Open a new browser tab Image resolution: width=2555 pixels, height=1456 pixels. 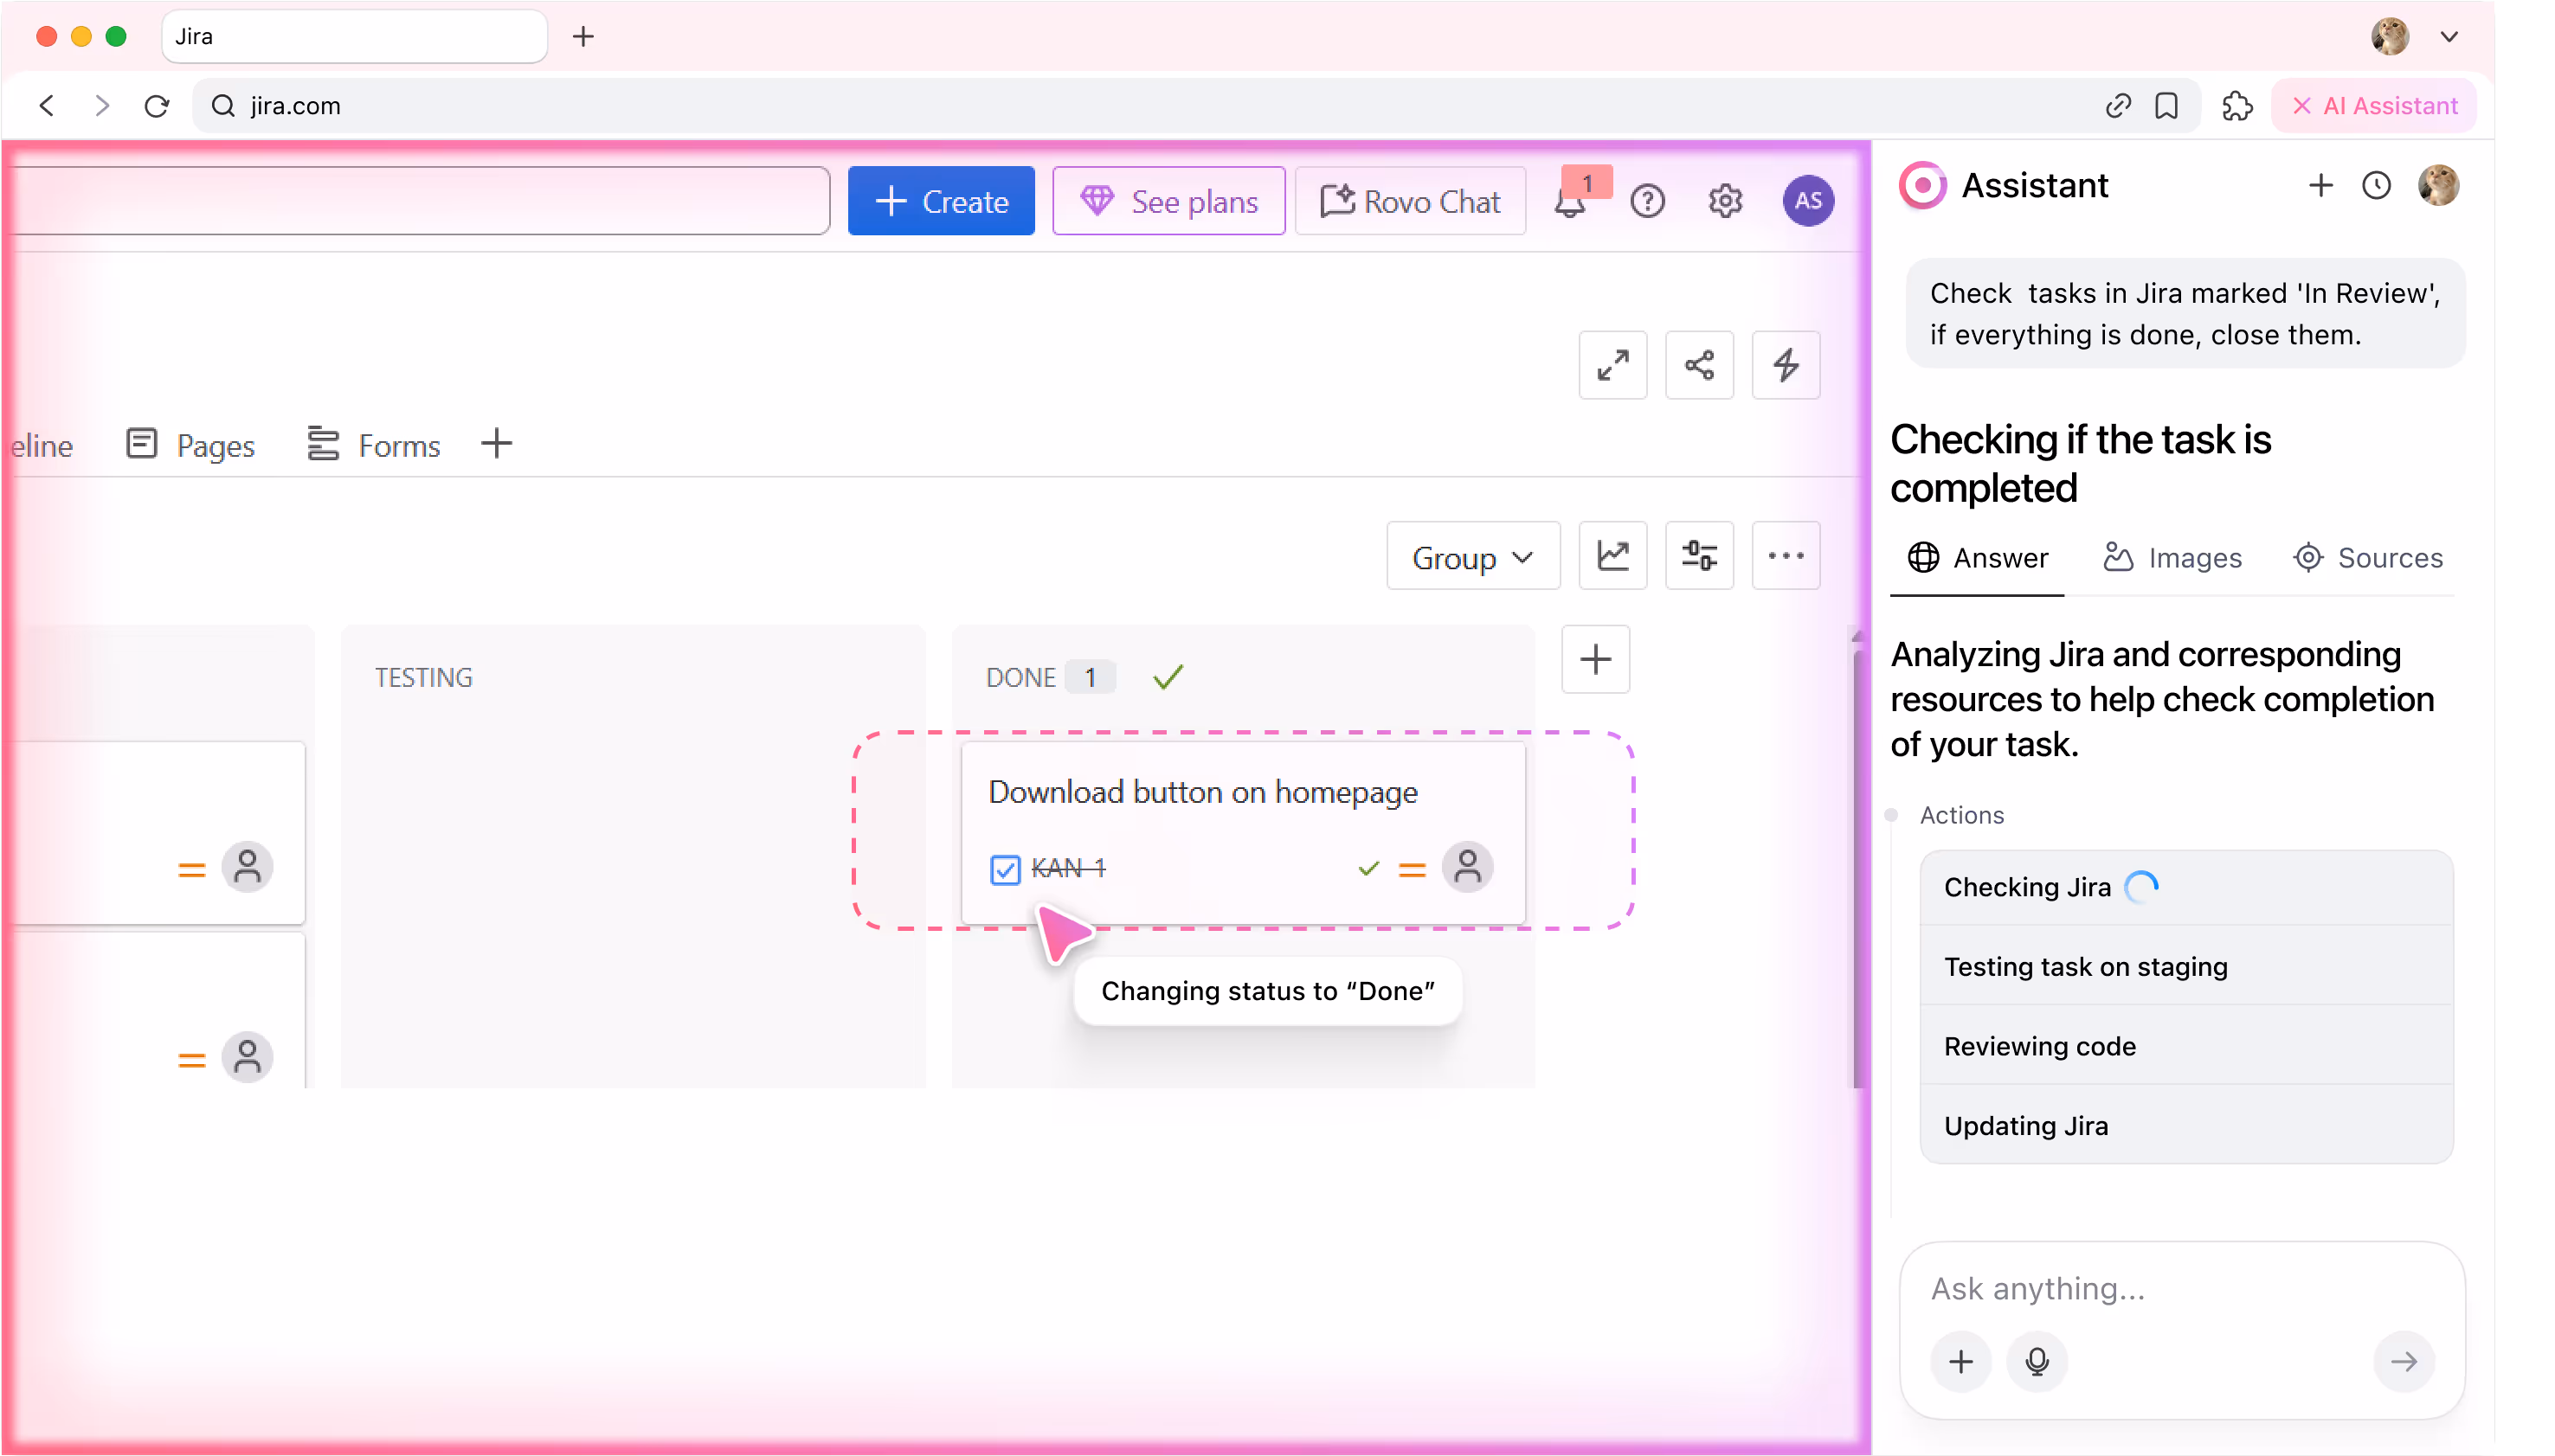pos(583,37)
